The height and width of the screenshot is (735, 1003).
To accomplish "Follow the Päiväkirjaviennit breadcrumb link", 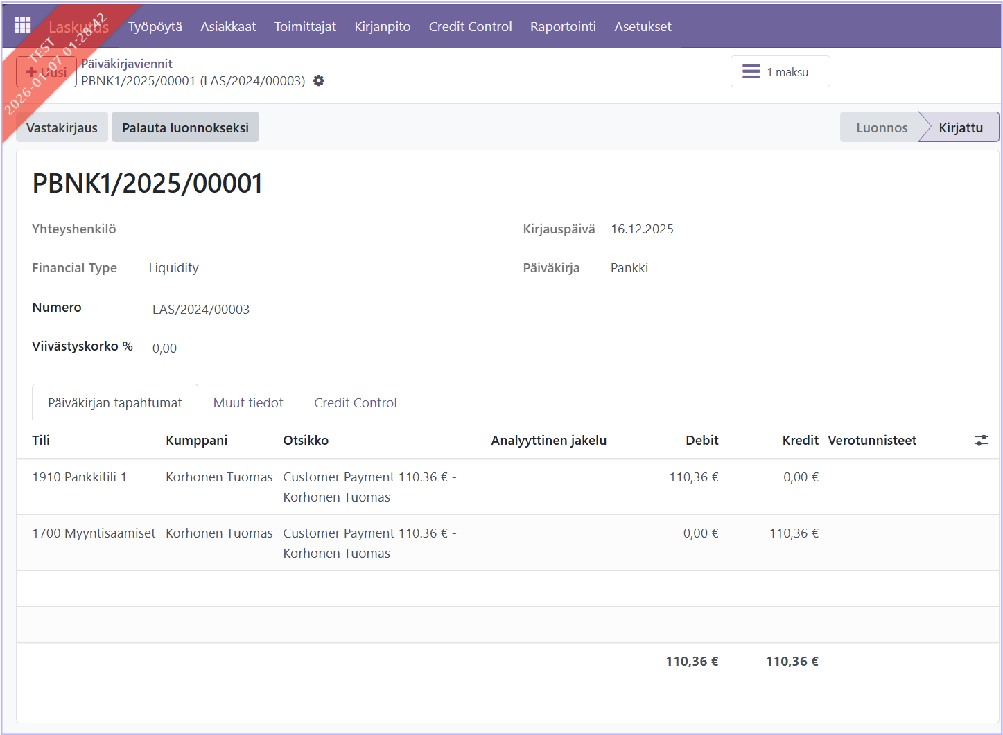I will click(127, 64).
